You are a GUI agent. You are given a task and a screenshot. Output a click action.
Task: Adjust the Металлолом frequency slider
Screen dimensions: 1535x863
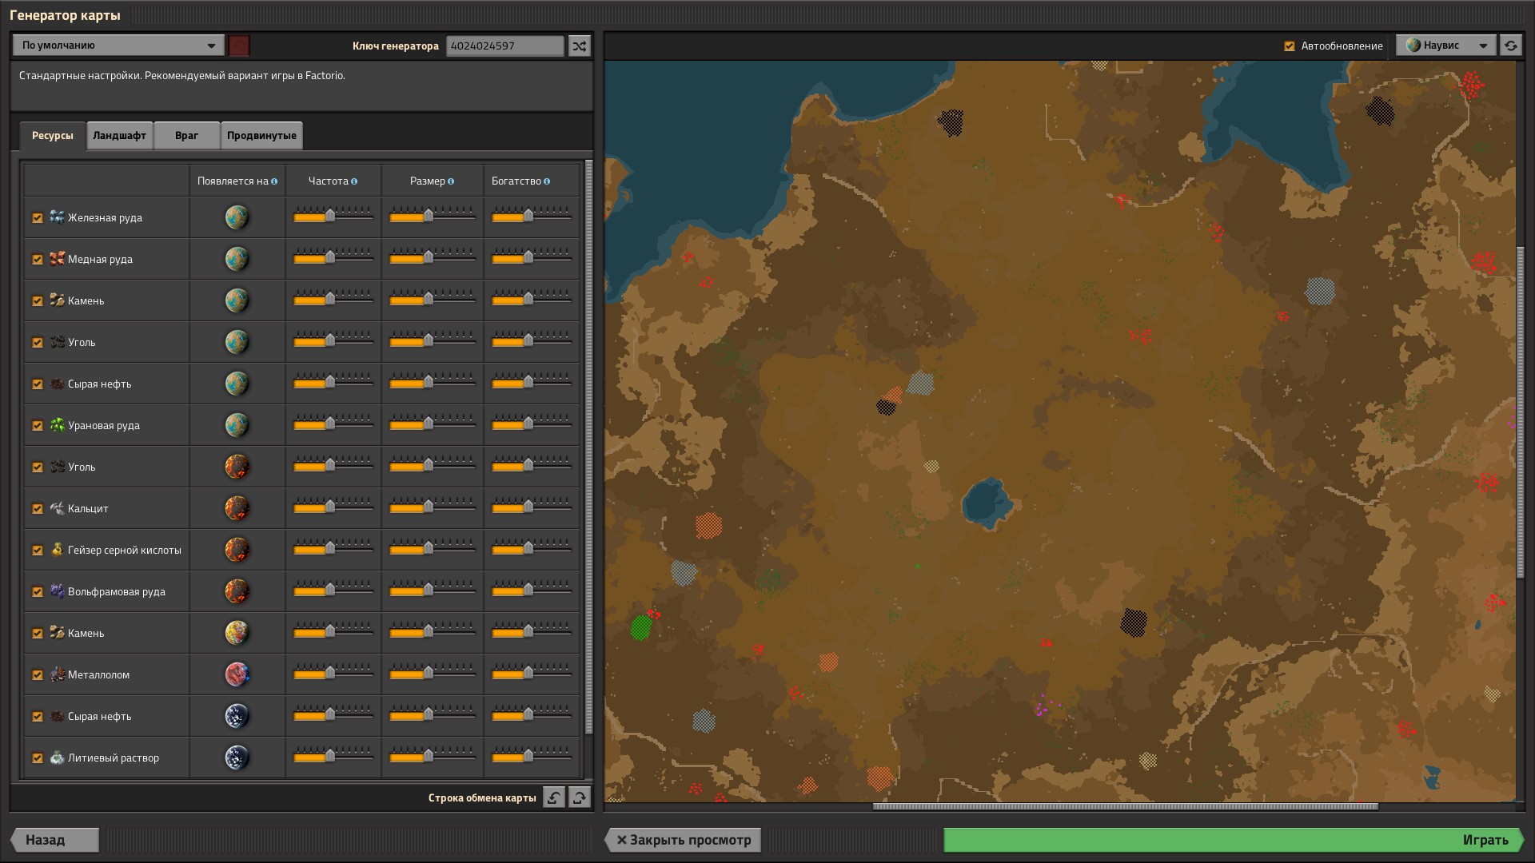[x=333, y=674]
